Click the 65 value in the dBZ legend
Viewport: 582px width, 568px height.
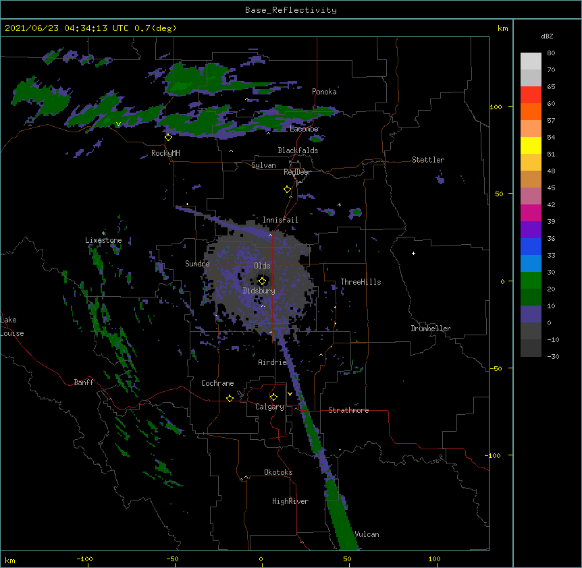click(x=551, y=87)
